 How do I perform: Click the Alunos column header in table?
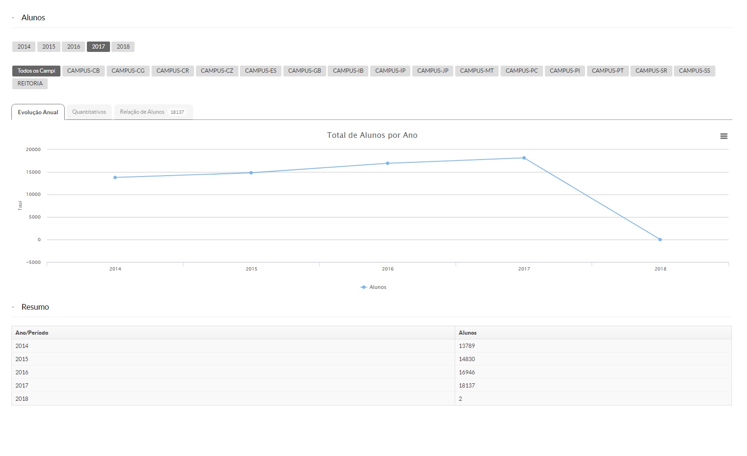point(467,333)
